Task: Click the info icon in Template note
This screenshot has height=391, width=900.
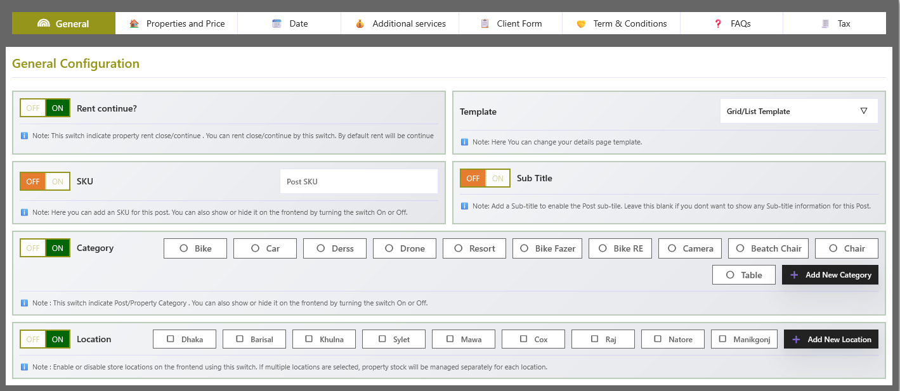Action: coord(464,142)
